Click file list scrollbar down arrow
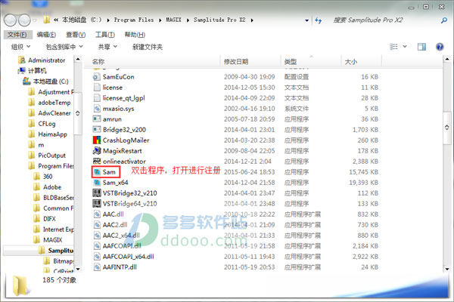The height and width of the screenshot is (302, 454). pos(447,269)
